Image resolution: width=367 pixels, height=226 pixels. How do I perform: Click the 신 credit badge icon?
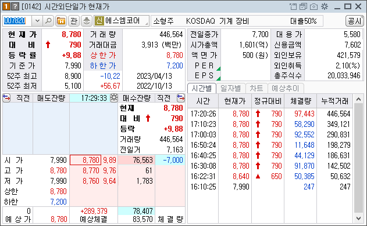99,21
